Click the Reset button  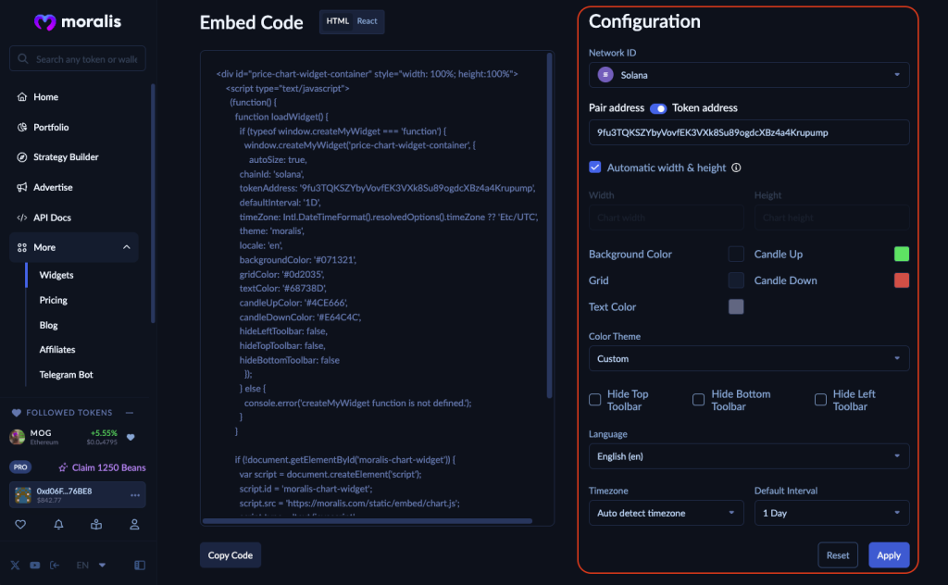pos(838,554)
